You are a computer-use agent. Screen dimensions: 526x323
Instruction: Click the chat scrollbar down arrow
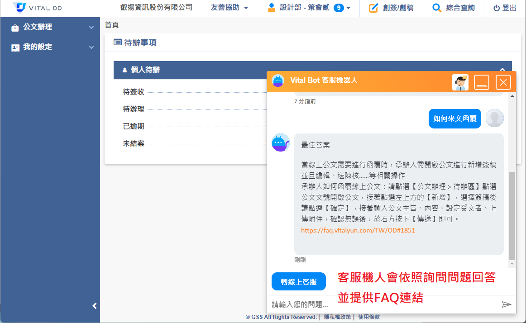pos(512,264)
